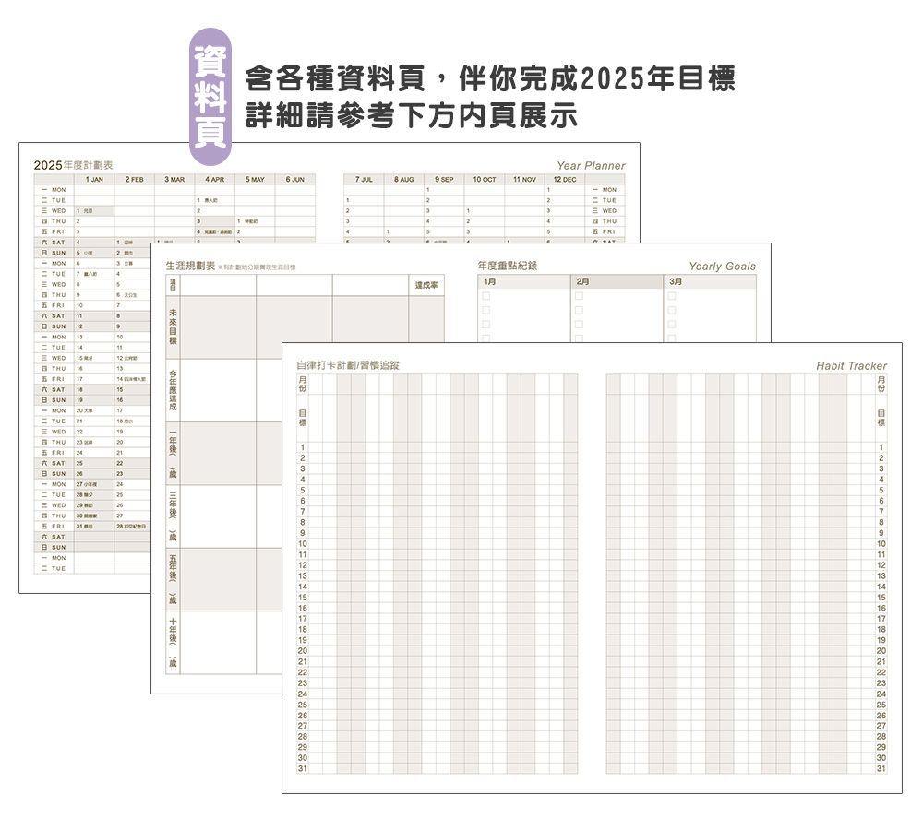Check the third checkbox in the 2月 column
The width and height of the screenshot is (923, 818).
click(x=580, y=324)
